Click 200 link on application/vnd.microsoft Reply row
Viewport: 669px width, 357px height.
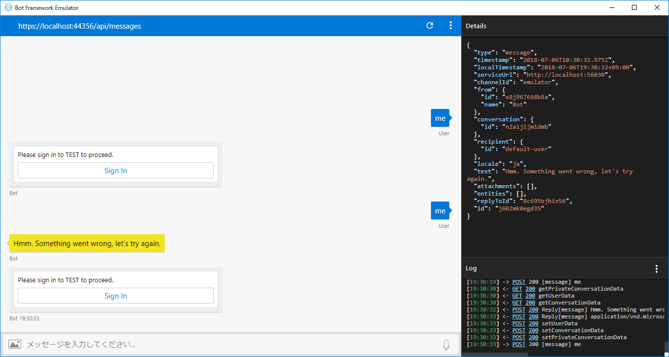533,316
